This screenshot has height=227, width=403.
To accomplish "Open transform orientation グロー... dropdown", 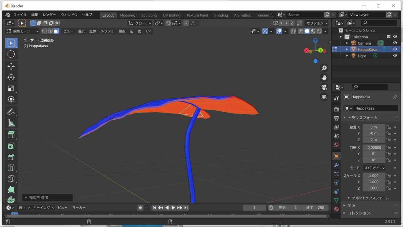I will pos(140,23).
